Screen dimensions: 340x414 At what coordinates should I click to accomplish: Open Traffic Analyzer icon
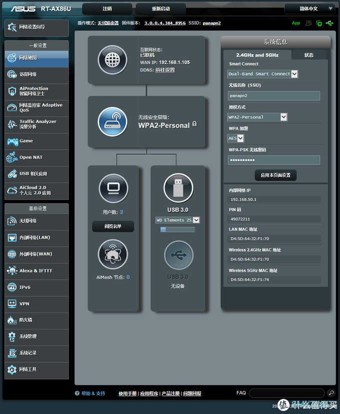pyautogui.click(x=12, y=124)
